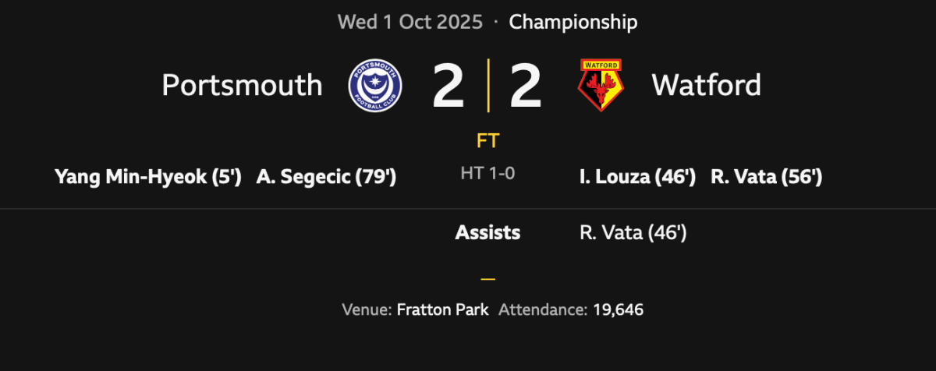
Task: Click the Fratton Park venue name
Action: (442, 309)
